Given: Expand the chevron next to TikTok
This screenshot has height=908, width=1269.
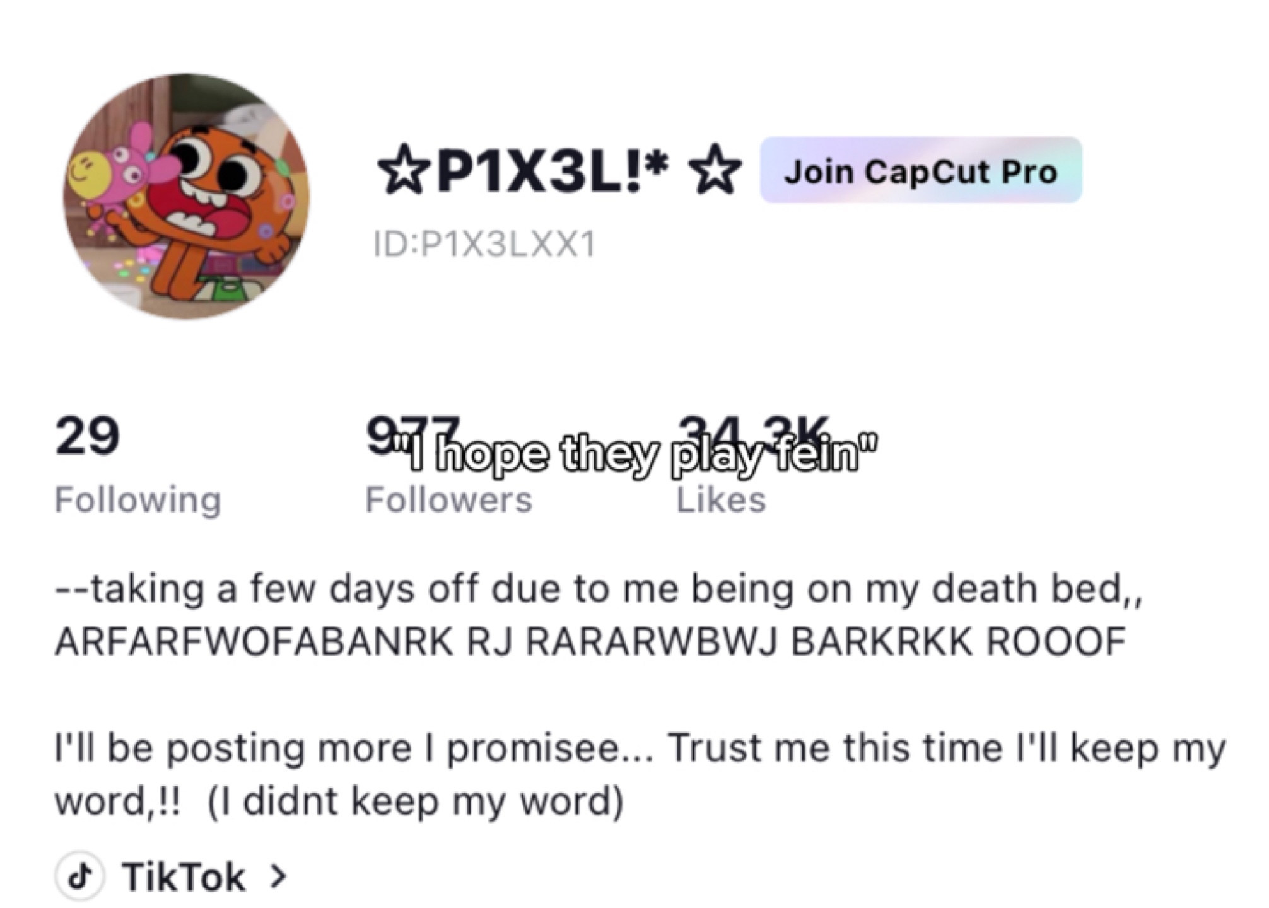Looking at the screenshot, I should point(278,876).
